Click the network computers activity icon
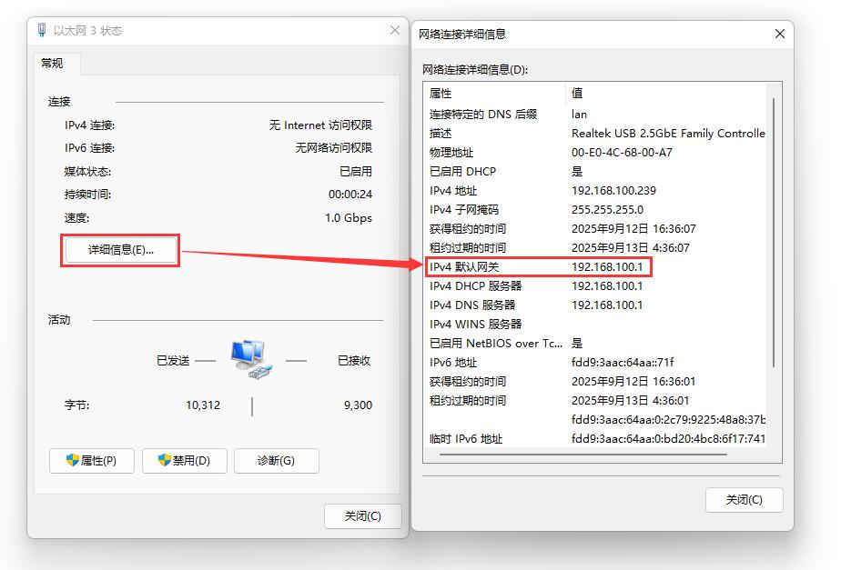The width and height of the screenshot is (841, 570). [x=249, y=359]
